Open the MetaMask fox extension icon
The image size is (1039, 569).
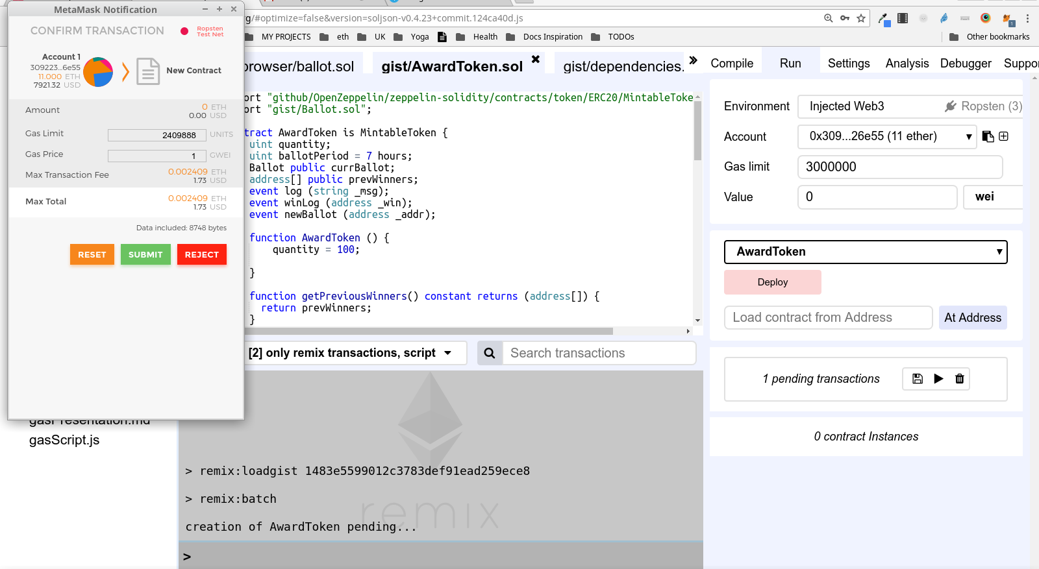pos(1007,19)
